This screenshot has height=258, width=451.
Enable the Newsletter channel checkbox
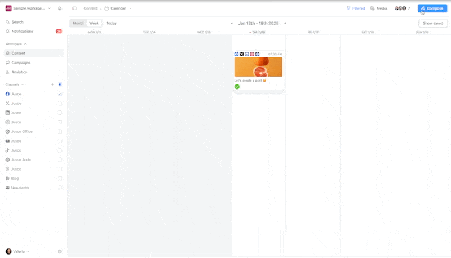[x=60, y=188]
